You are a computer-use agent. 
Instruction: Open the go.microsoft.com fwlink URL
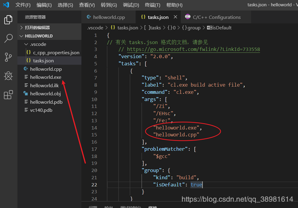pyautogui.click(x=193, y=49)
